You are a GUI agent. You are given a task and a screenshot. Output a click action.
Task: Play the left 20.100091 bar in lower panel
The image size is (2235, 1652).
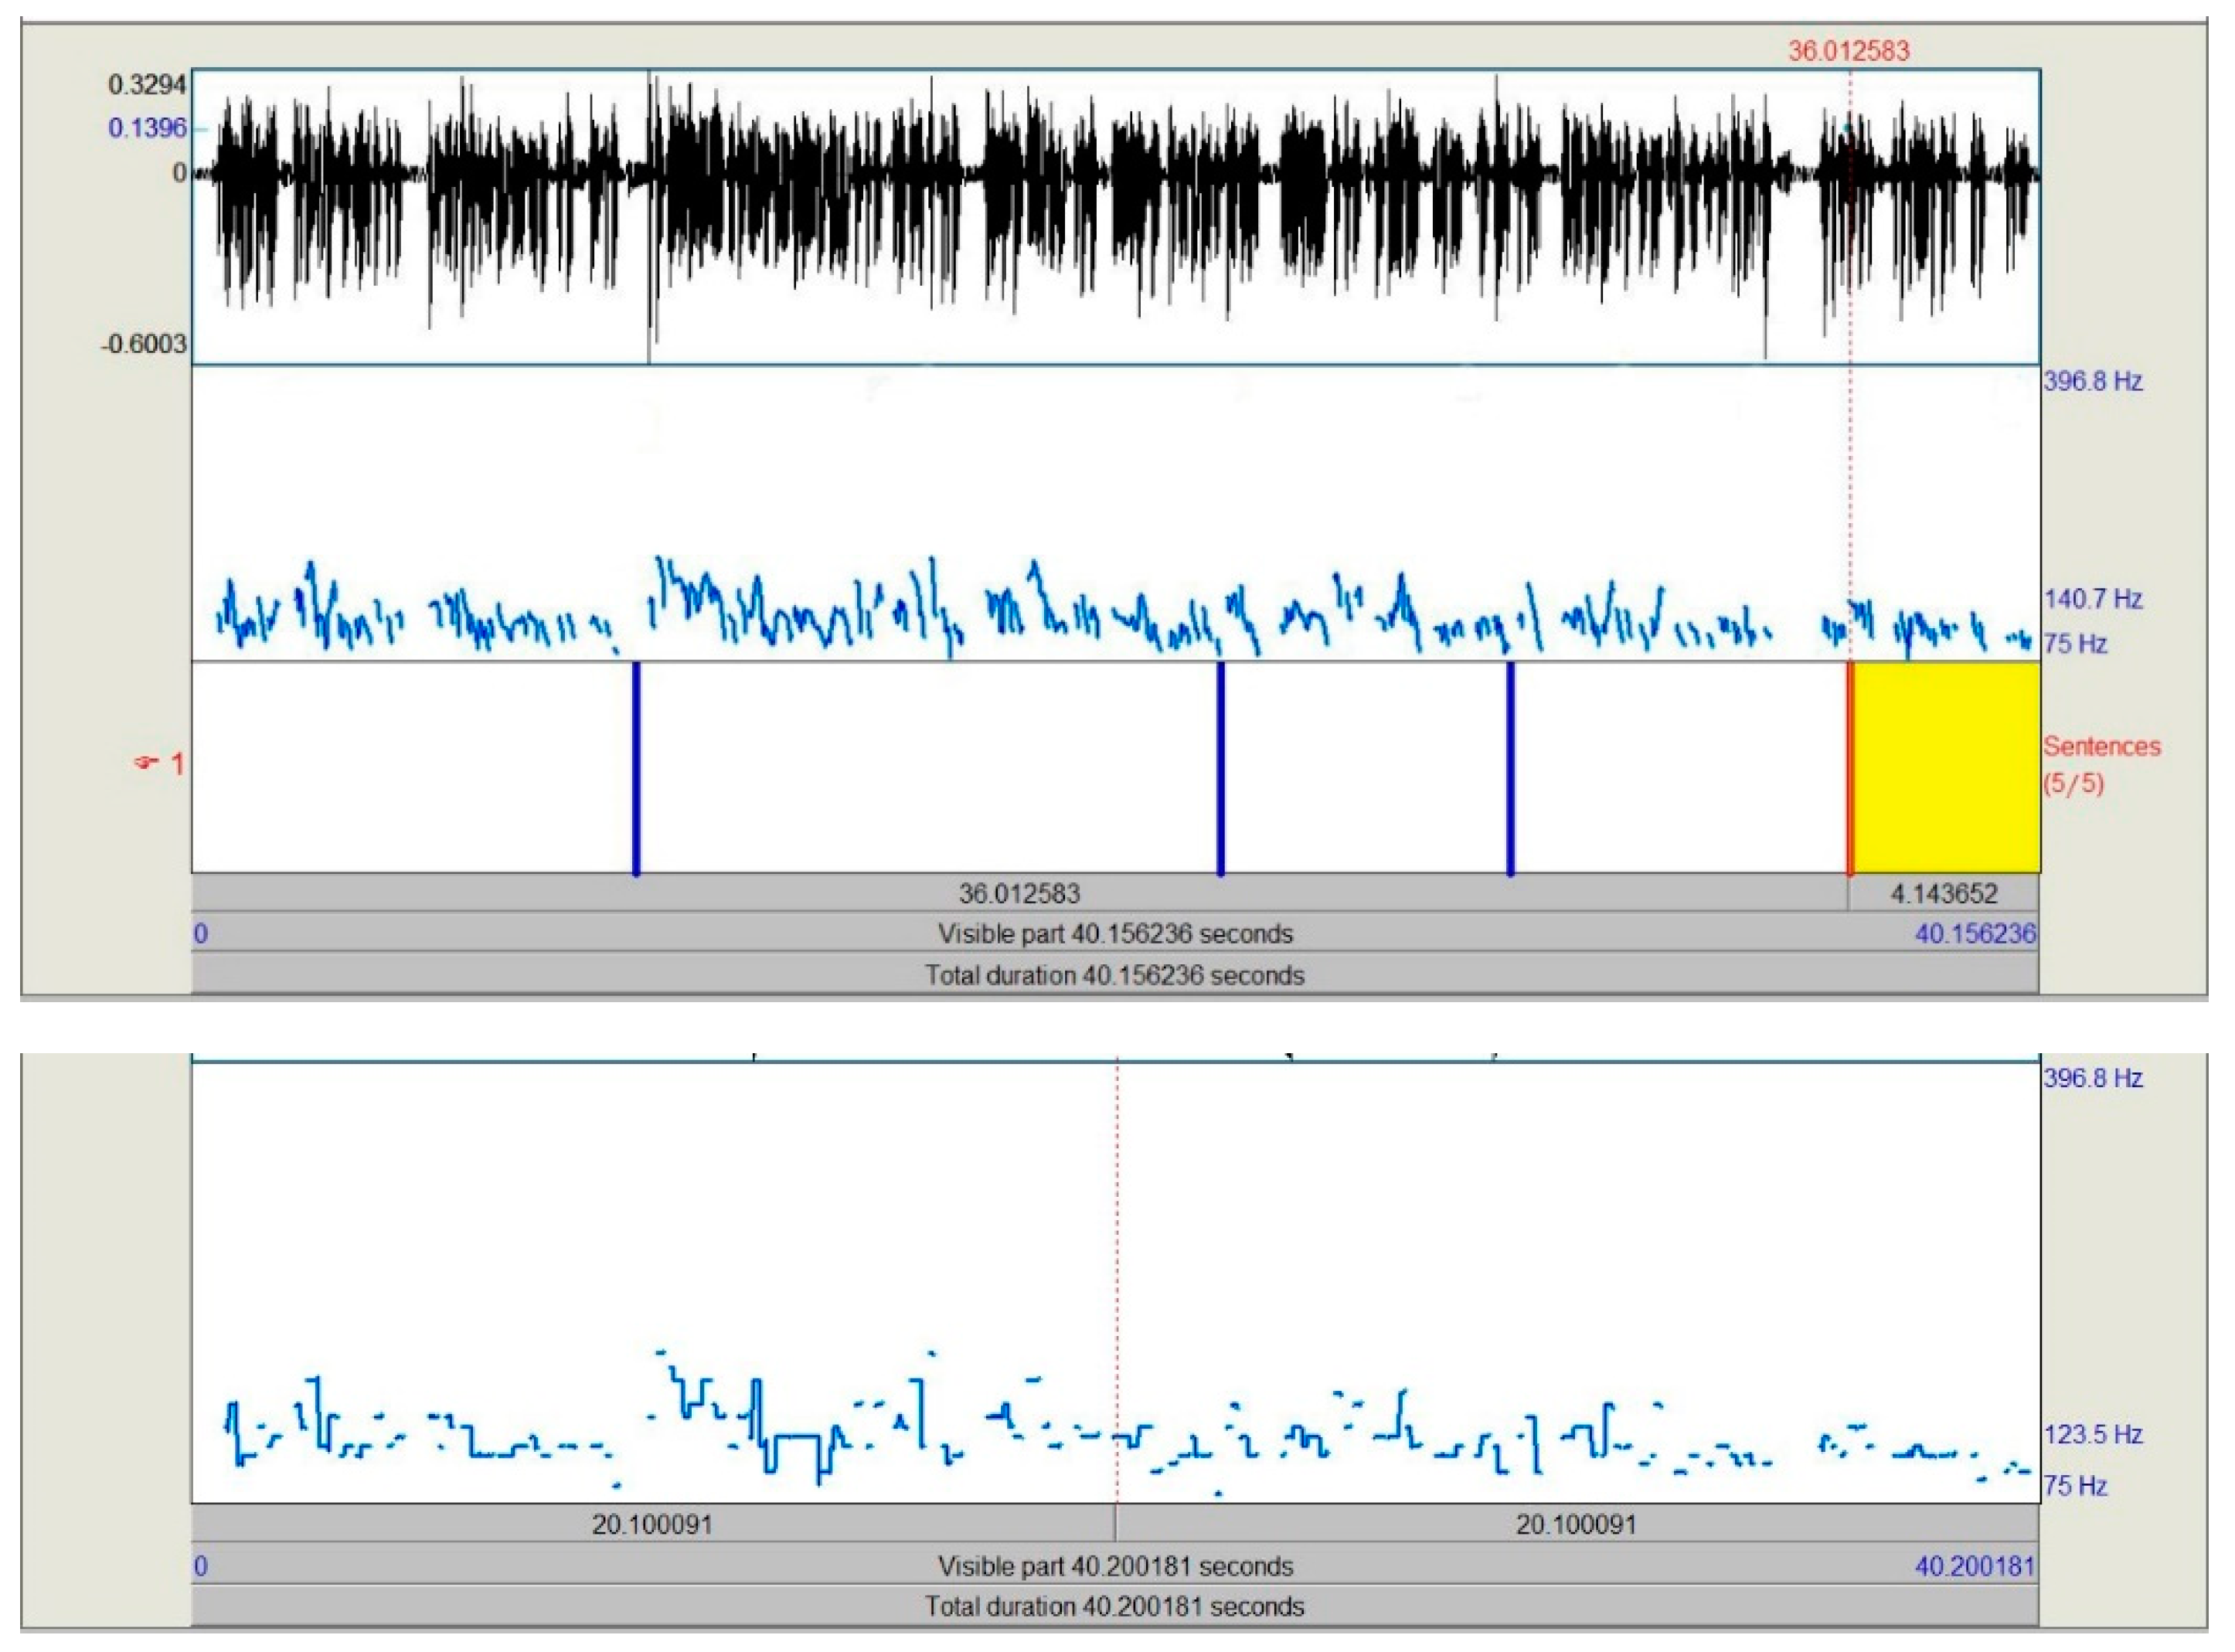[653, 1524]
